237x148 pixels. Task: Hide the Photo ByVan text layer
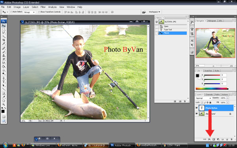pos(197,108)
